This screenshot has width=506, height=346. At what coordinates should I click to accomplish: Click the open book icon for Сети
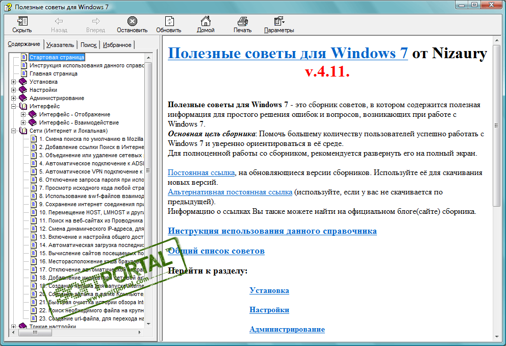pos(23,131)
